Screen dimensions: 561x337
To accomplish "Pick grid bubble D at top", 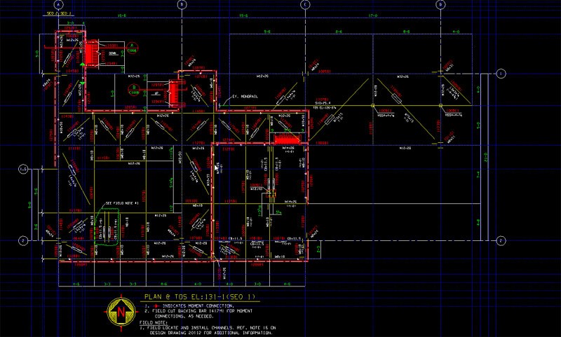I will tap(440, 4).
